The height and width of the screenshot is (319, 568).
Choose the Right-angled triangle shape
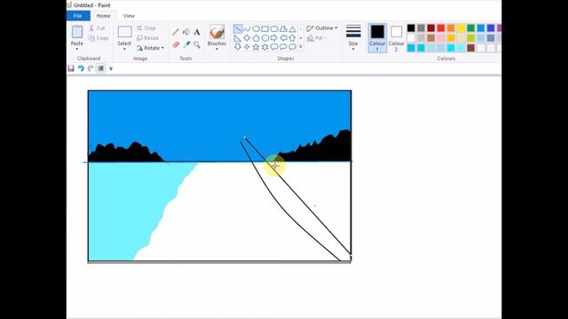coord(238,38)
